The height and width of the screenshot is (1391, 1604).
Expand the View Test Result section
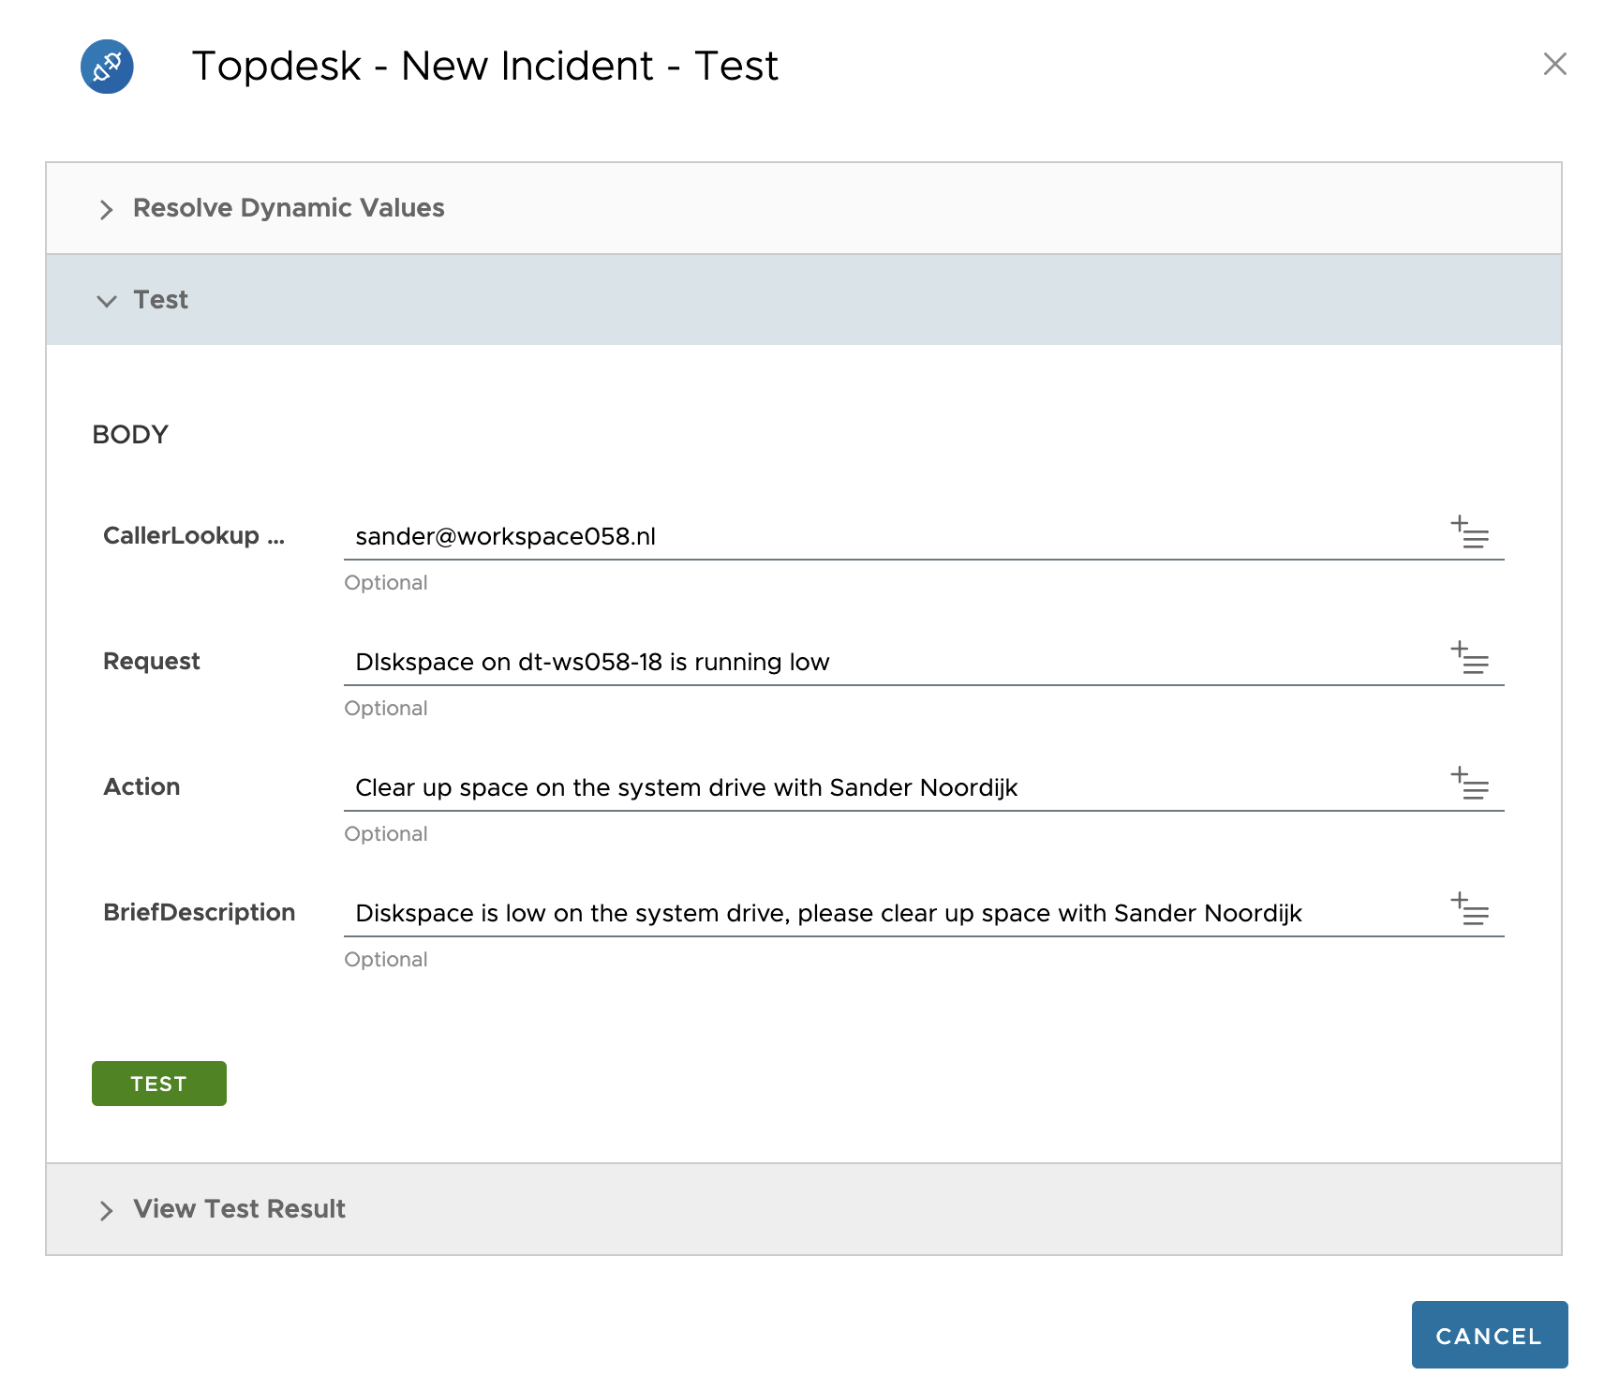pyautogui.click(x=239, y=1209)
